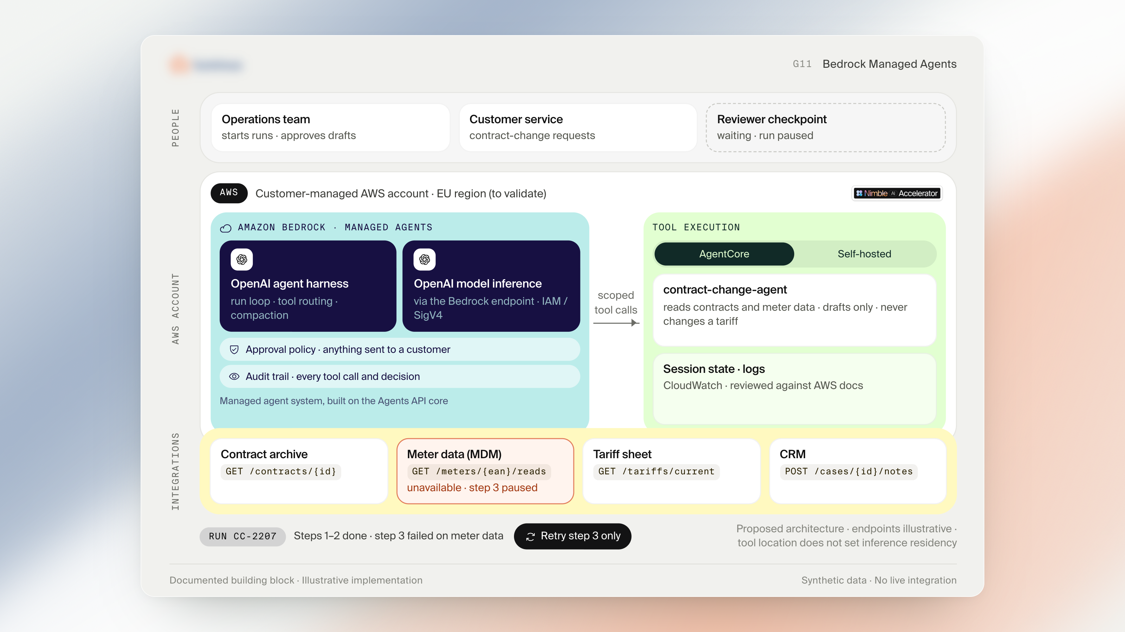The width and height of the screenshot is (1125, 632).
Task: Click the G11 label
Action: (x=802, y=64)
